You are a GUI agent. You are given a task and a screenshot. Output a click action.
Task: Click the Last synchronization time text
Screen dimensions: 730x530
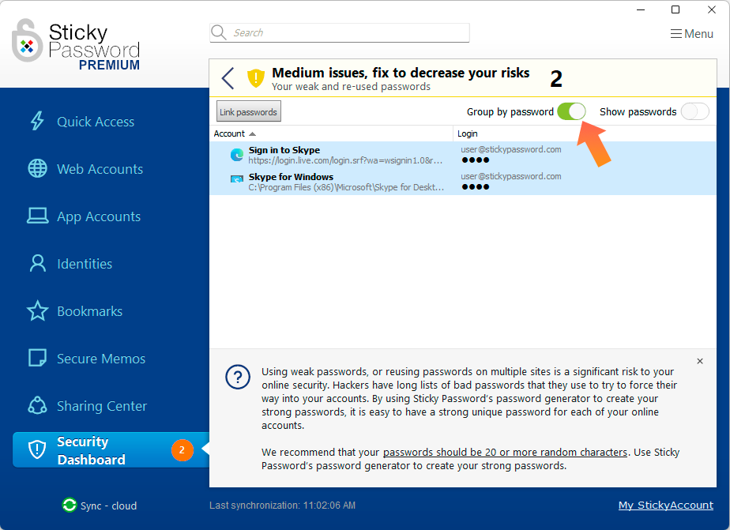pyautogui.click(x=282, y=506)
